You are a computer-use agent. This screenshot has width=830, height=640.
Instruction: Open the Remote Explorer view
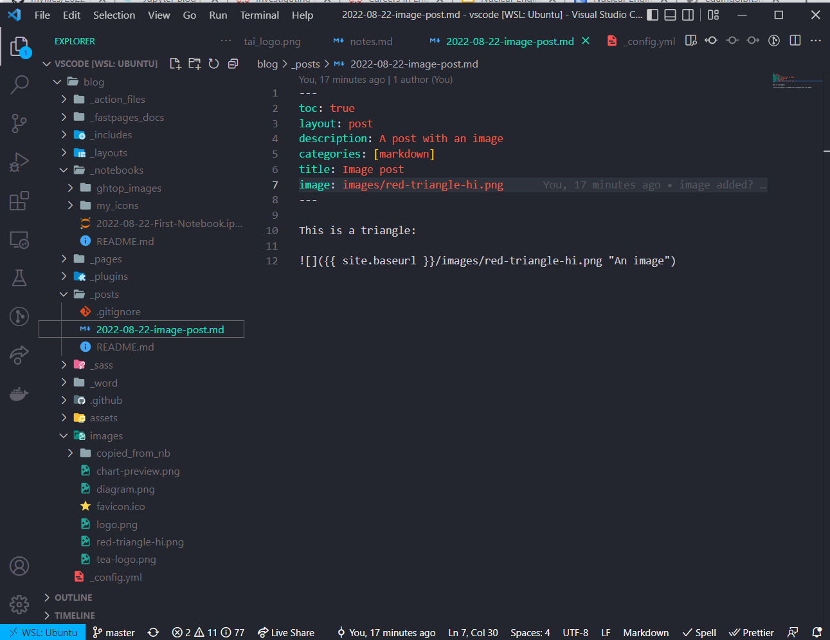(19, 240)
